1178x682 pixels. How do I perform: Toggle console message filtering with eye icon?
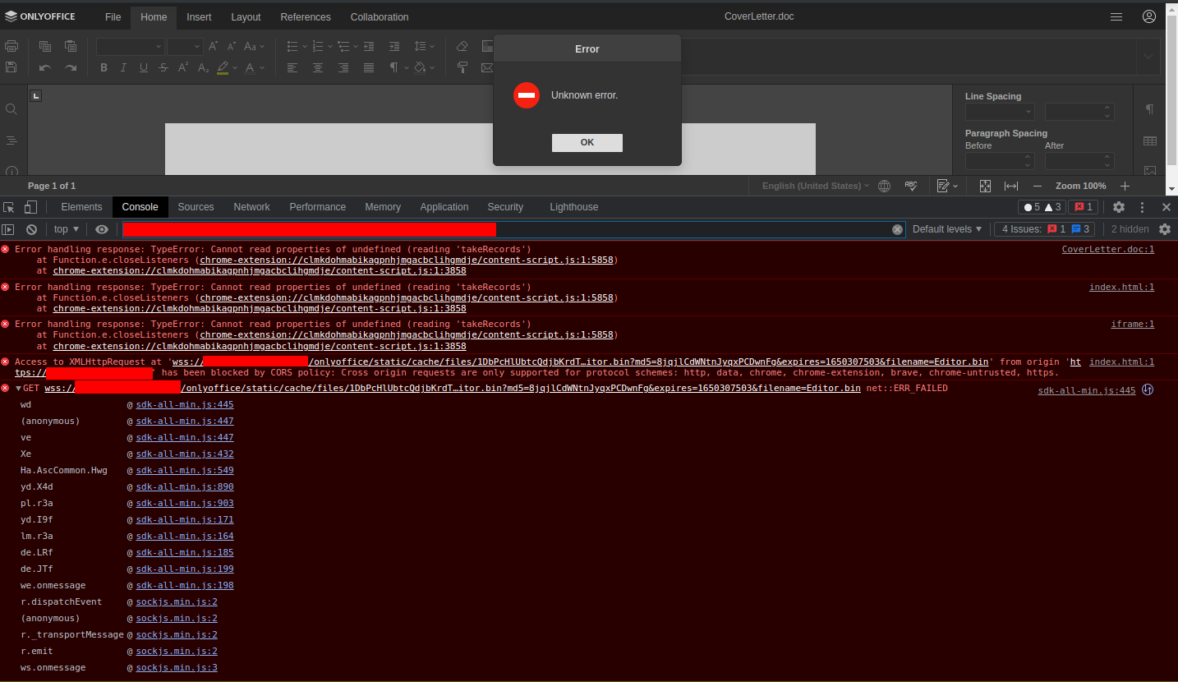pos(101,228)
